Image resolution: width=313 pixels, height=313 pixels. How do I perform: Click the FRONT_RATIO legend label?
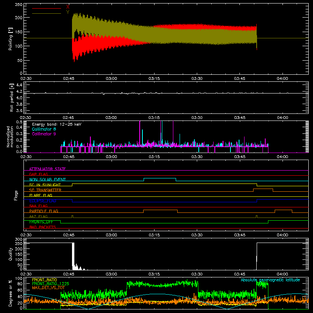click(x=45, y=280)
